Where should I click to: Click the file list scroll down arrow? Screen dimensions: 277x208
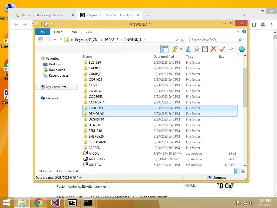tap(245, 165)
